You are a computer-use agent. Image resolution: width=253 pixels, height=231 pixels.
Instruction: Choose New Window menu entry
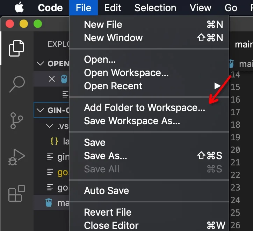coord(149,38)
